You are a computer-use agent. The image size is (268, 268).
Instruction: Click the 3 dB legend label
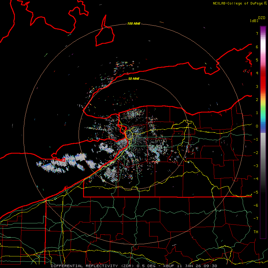pos(257,86)
